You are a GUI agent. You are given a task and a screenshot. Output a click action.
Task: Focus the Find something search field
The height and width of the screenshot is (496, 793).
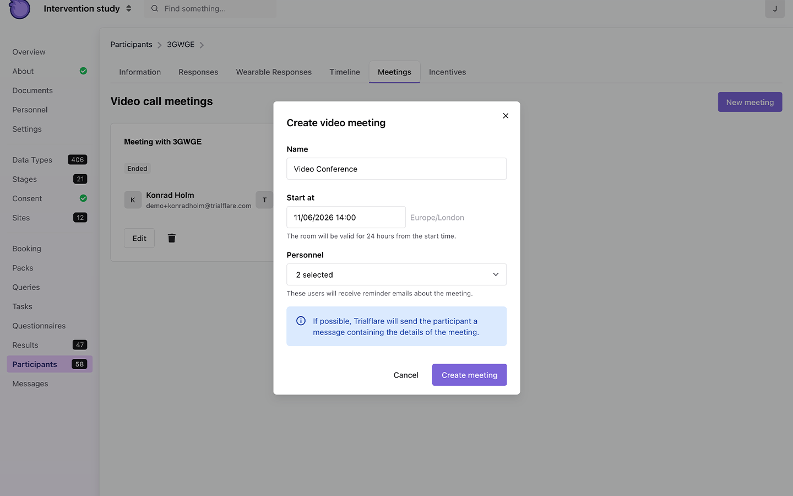tap(210, 8)
